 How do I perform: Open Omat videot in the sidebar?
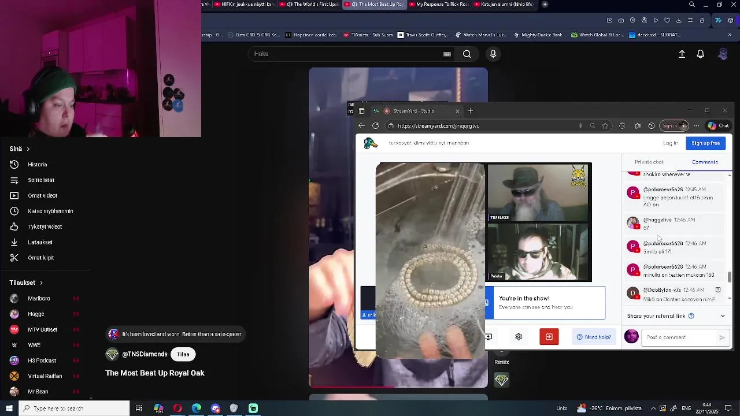pyautogui.click(x=42, y=196)
